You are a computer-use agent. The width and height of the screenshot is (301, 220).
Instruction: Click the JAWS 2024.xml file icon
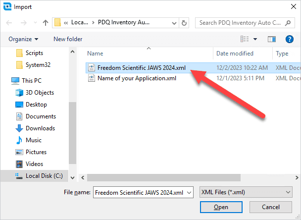coord(92,67)
